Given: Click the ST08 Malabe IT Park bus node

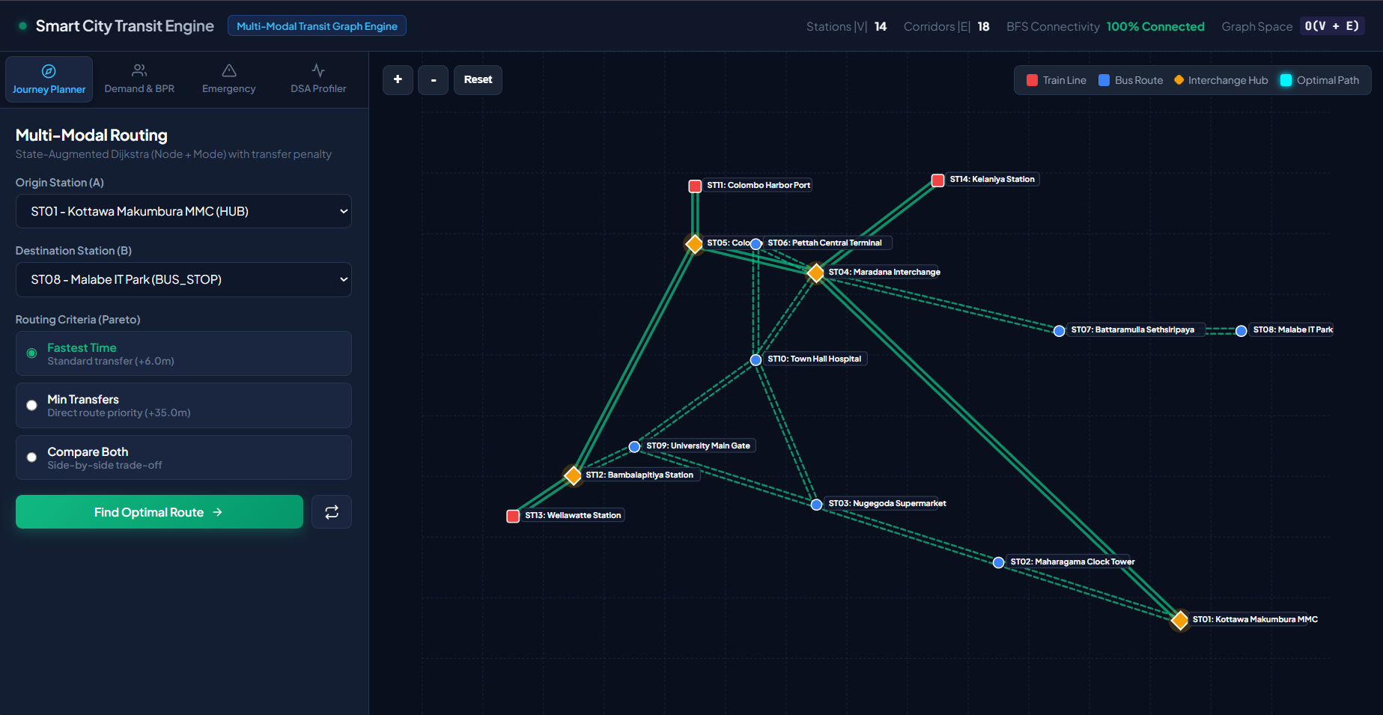Looking at the screenshot, I should pyautogui.click(x=1241, y=331).
